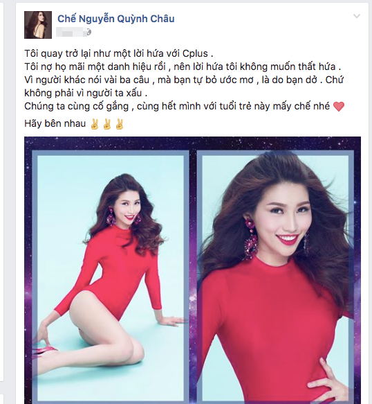Click the line starting 'Tôi quay trở lại'
The height and width of the screenshot is (404, 372).
tap(119, 53)
